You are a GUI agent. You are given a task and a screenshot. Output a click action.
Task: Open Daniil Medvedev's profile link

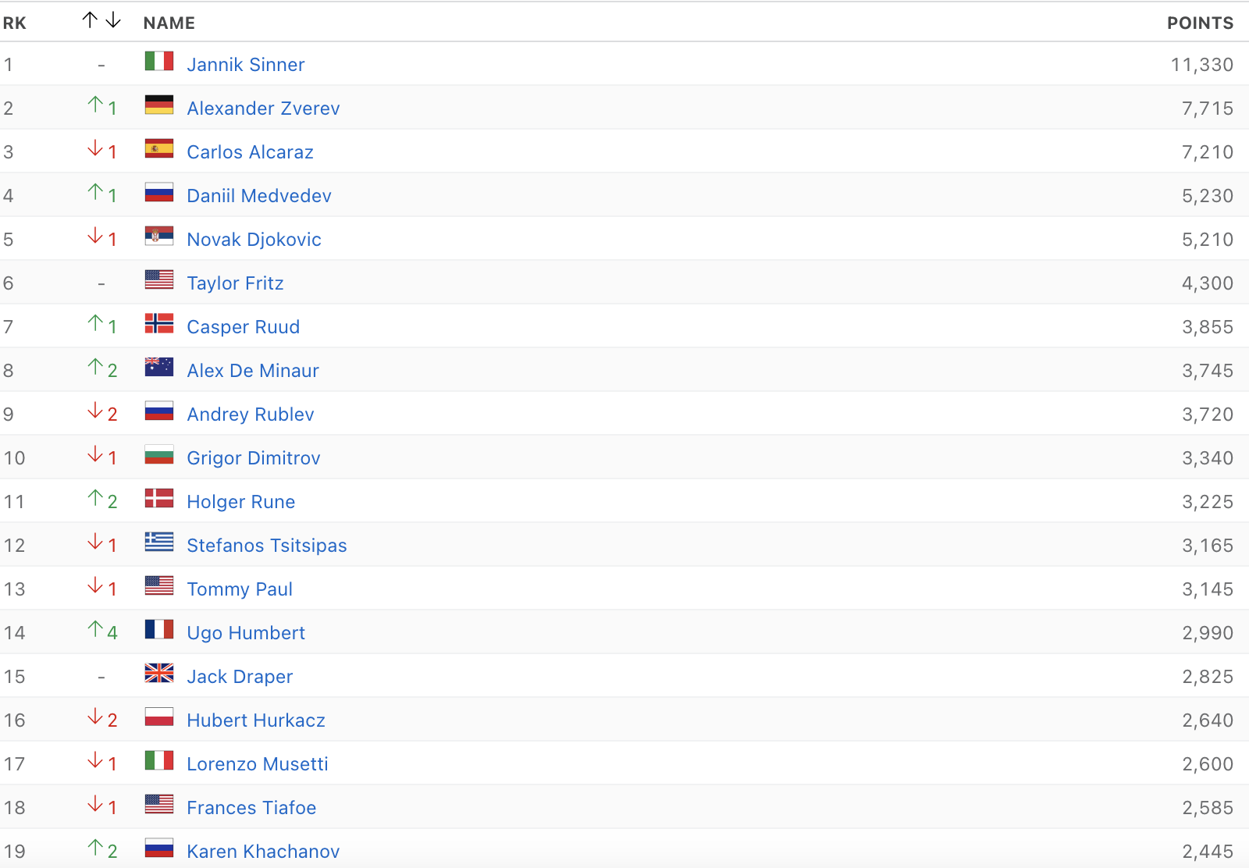(258, 196)
